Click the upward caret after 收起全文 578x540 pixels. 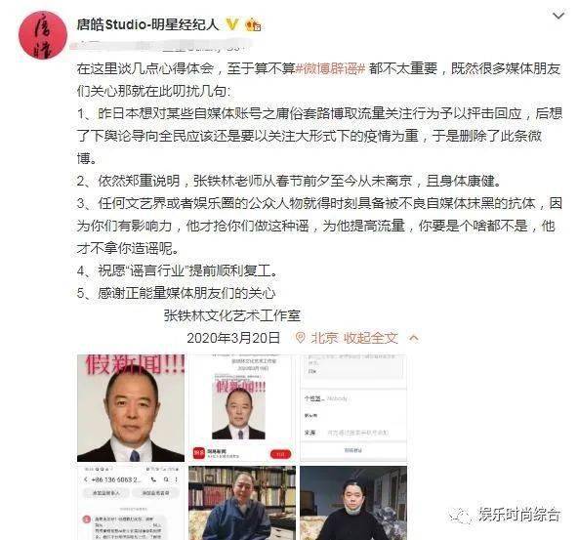pos(414,338)
